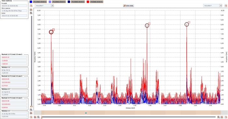Image resolution: width=228 pixels, height=119 pixels.
Task: Click the horizontal edit icon at bottom right
Action: click(222, 117)
